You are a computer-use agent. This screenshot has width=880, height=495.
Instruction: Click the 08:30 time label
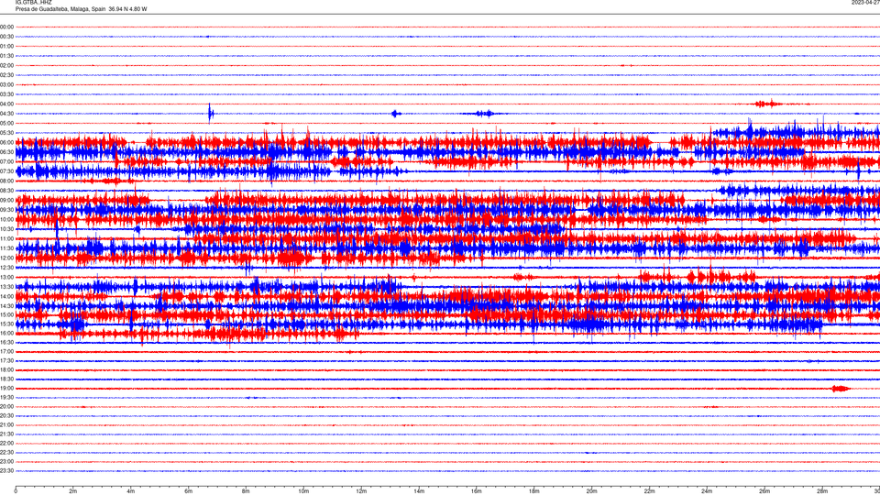(x=6, y=191)
